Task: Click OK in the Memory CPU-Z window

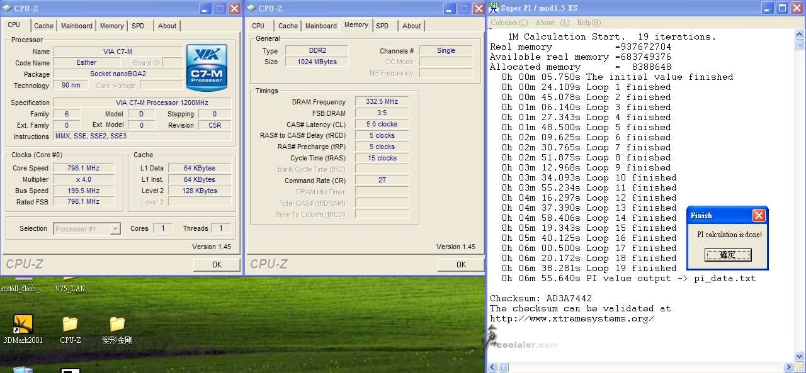Action: (461, 264)
